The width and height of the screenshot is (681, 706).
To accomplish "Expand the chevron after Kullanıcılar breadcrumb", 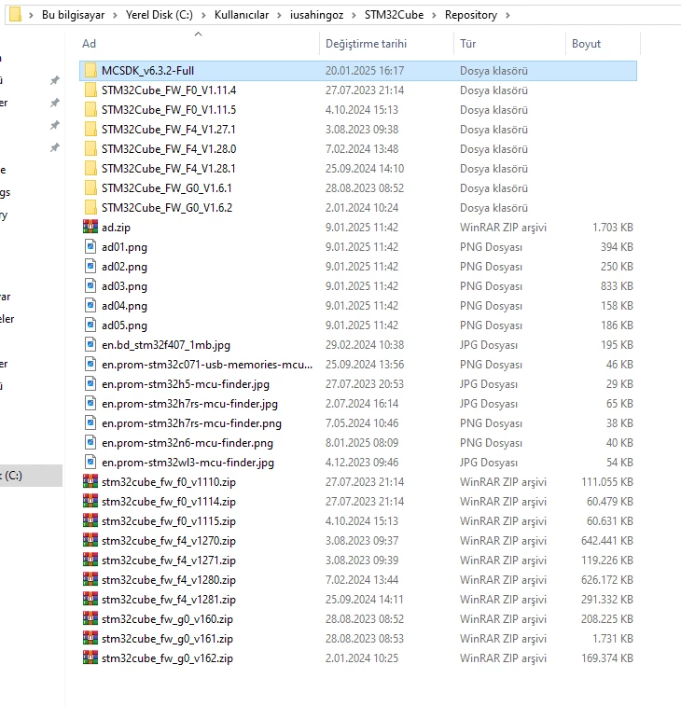I will (x=279, y=15).
